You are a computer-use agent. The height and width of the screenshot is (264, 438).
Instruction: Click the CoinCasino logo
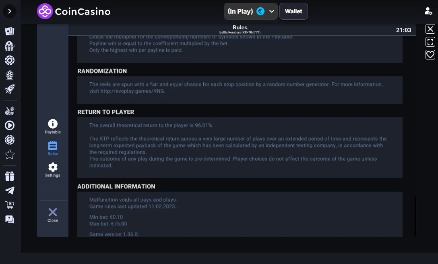point(74,11)
